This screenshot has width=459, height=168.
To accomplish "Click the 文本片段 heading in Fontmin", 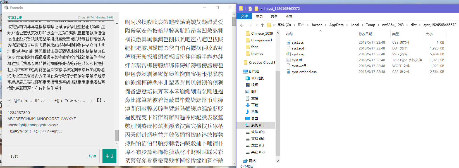I will coord(15,18).
